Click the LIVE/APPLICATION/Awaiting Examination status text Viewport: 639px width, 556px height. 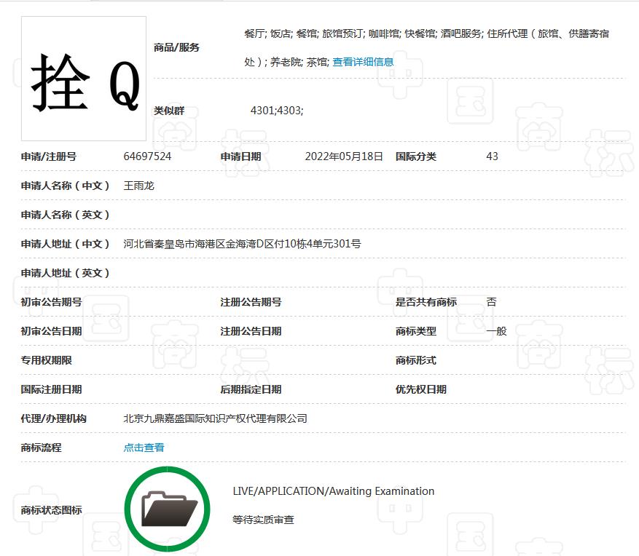tap(333, 491)
